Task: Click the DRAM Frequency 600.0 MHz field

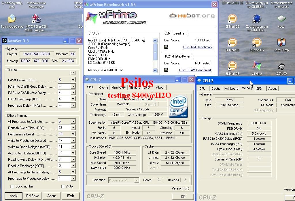Action: pyautogui.click(x=259, y=123)
